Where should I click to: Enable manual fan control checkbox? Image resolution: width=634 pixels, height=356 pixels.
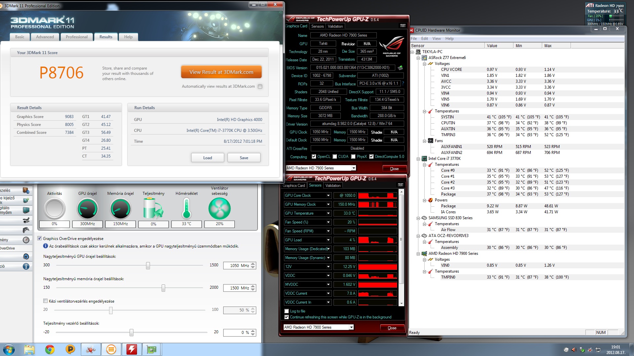[46, 301]
